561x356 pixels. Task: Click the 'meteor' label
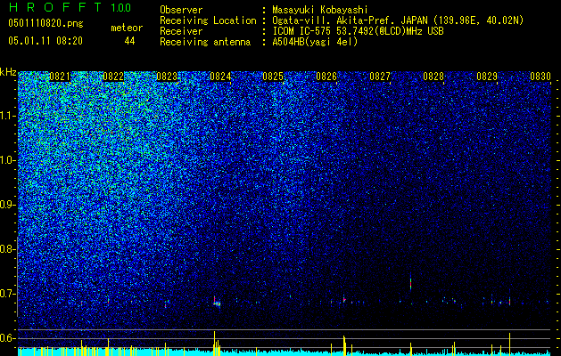127,28
